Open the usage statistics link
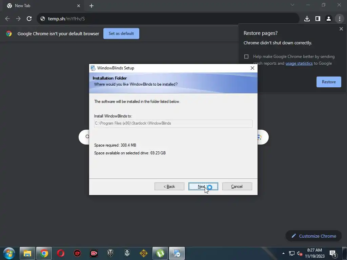The image size is (347, 260). coord(299,63)
